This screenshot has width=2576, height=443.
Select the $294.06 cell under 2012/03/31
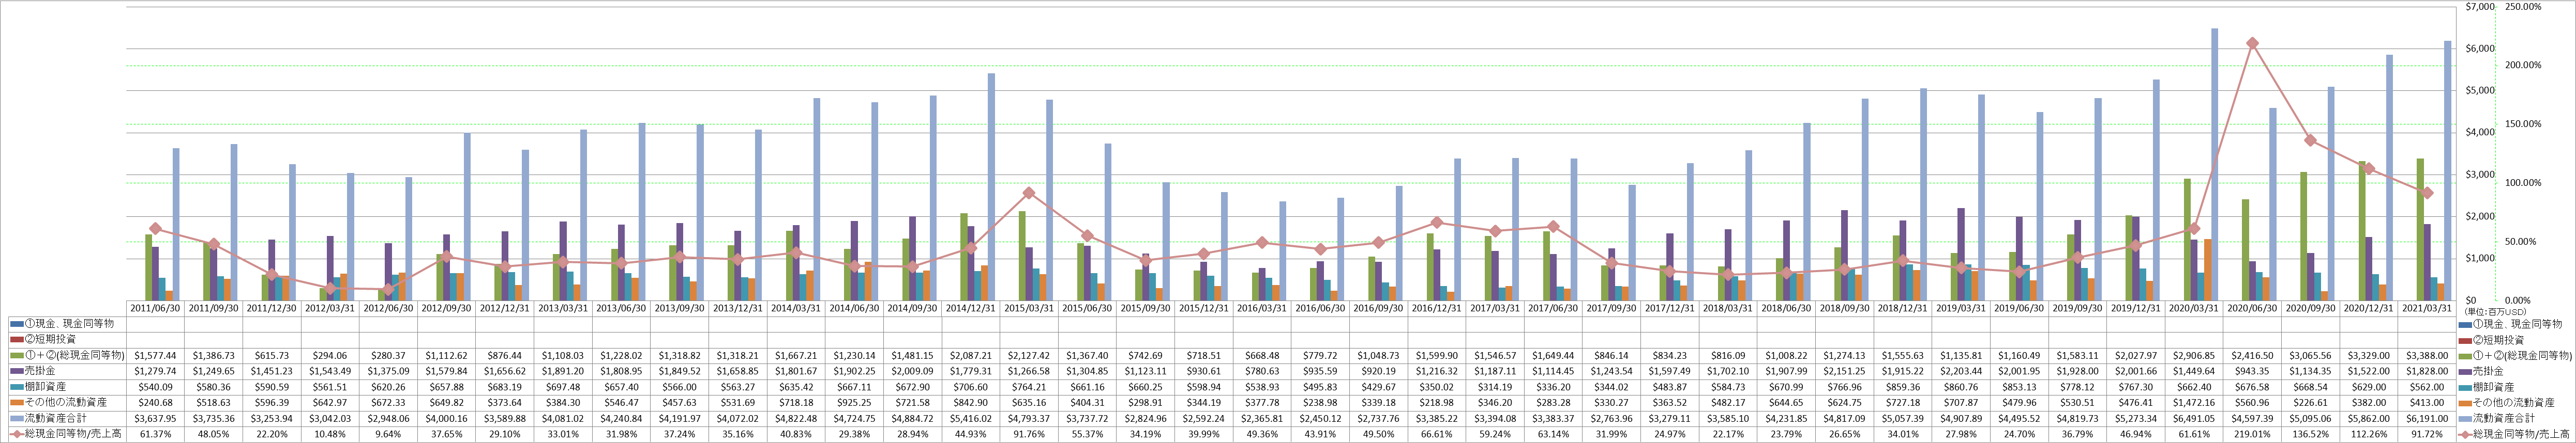tap(330, 355)
